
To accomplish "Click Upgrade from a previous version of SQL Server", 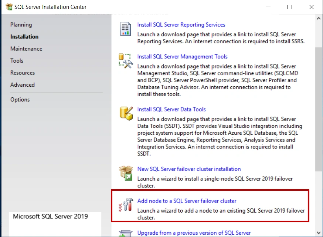I will pyautogui.click(x=194, y=233).
